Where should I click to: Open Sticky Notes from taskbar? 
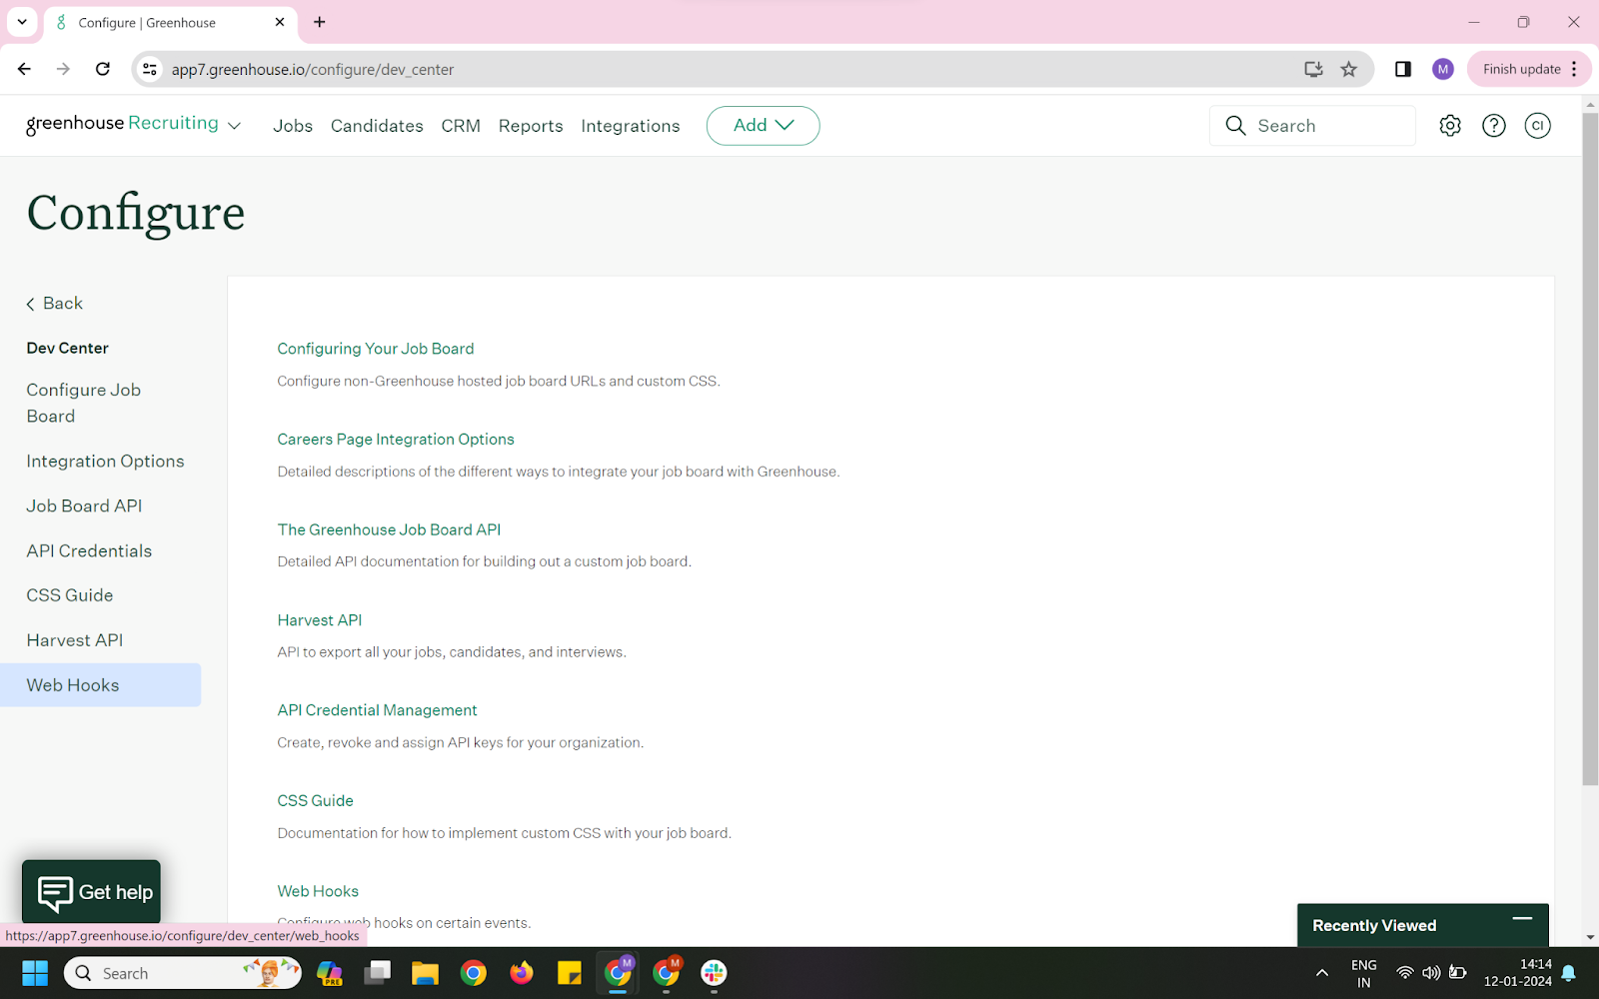570,973
